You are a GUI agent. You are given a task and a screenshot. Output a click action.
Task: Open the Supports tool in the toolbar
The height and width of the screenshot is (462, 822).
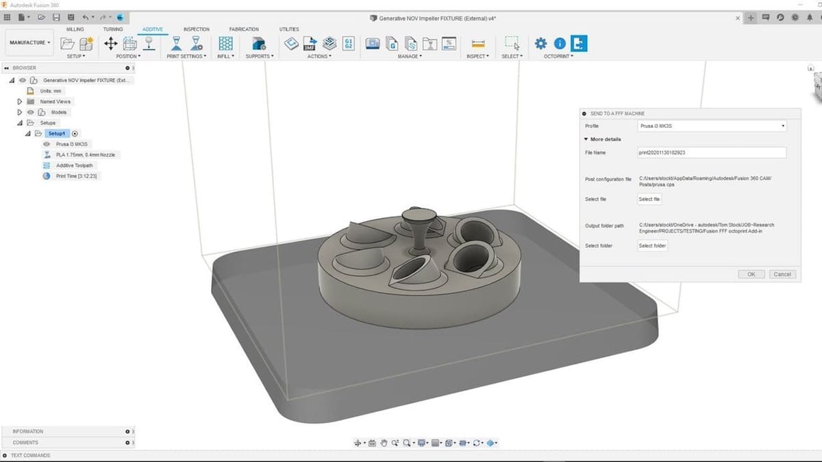pyautogui.click(x=258, y=43)
